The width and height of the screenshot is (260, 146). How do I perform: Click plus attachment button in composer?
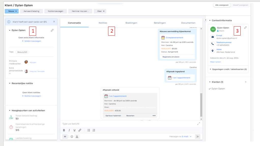pos(65,137)
